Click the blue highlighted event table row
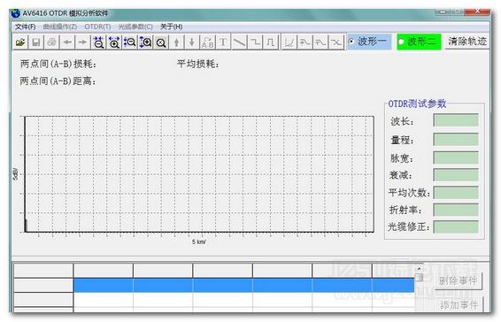The height and width of the screenshot is (322, 501). [x=244, y=285]
